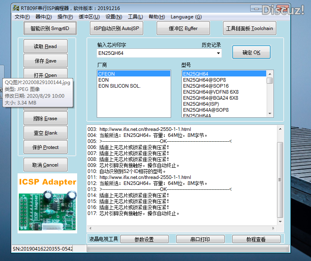Confirm with the 确定 OK button
The width and height of the screenshot is (311, 261).
251,52
